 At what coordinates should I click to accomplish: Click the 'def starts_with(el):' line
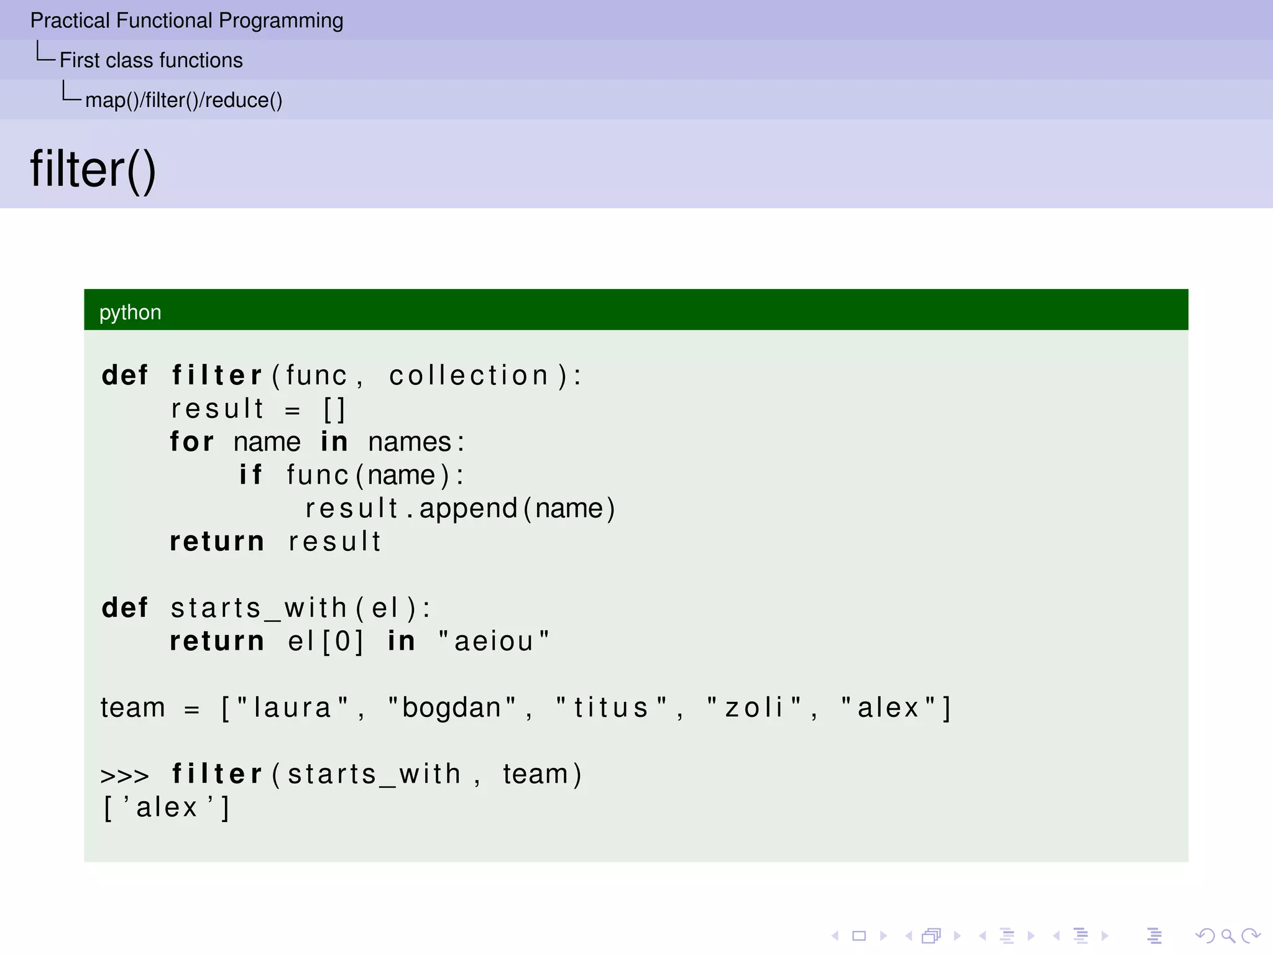click(266, 608)
